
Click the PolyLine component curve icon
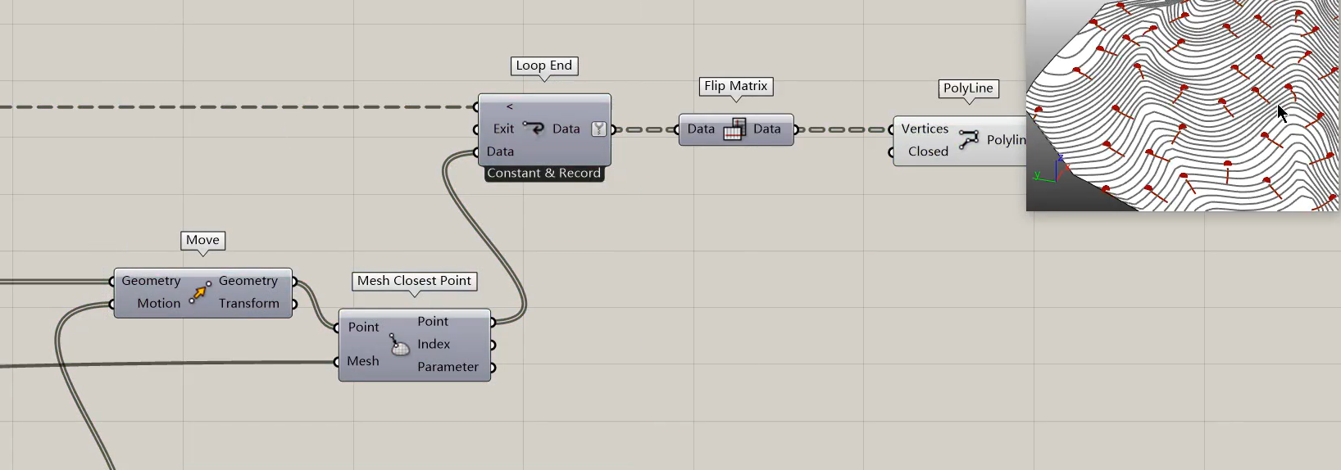969,140
